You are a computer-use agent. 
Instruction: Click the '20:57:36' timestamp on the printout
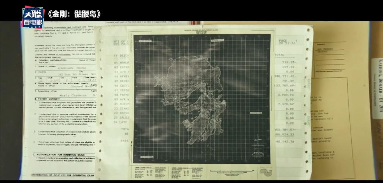tap(287, 43)
